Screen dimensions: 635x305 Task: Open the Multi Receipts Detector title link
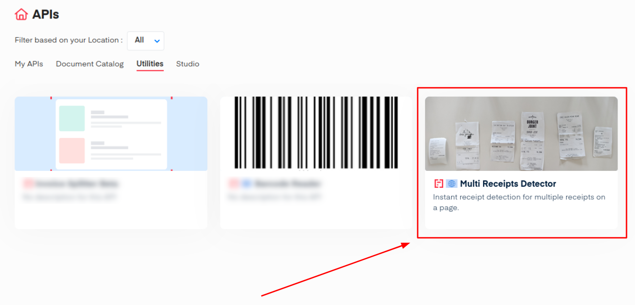point(508,184)
